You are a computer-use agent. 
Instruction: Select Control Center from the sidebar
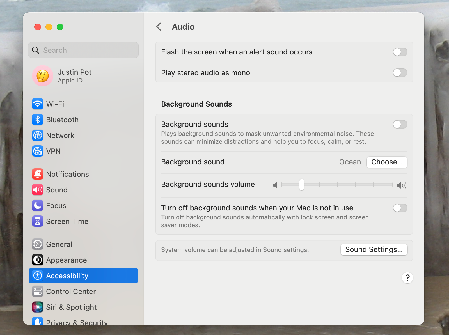71,292
